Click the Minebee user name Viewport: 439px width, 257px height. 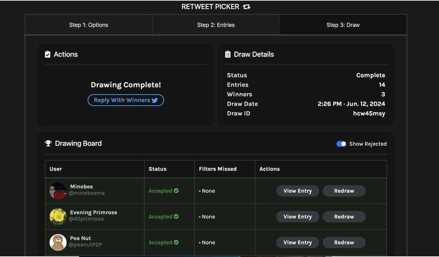click(x=82, y=187)
